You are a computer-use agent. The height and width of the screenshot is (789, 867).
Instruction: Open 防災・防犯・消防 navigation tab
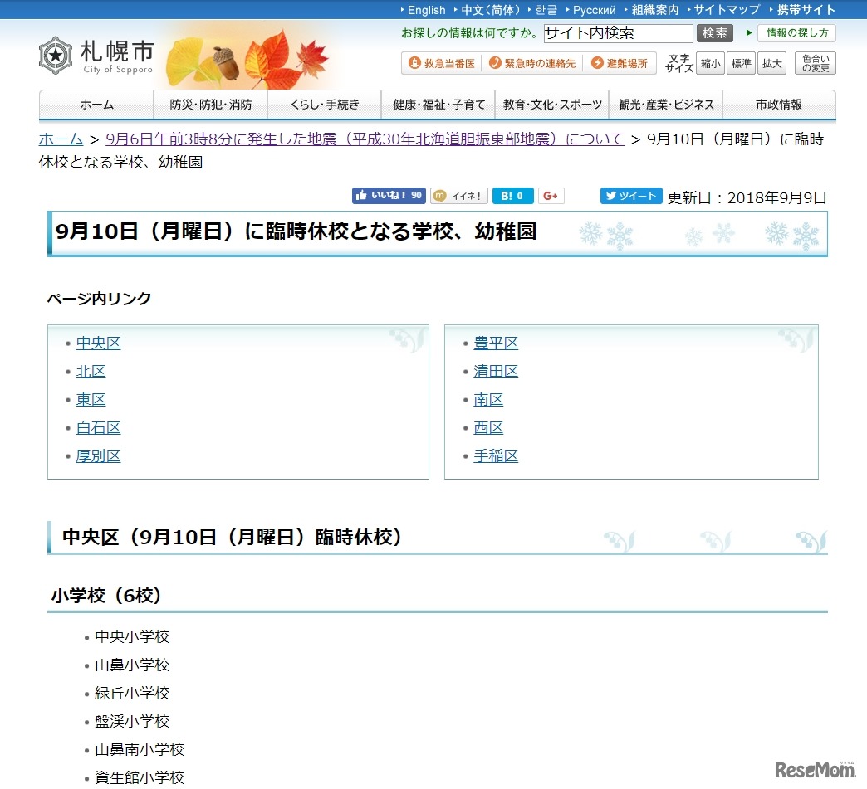tap(210, 105)
